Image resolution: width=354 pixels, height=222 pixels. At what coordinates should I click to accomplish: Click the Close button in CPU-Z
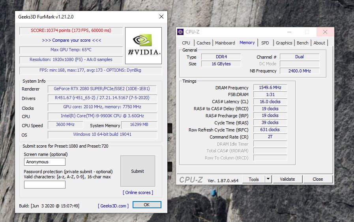point(318,179)
